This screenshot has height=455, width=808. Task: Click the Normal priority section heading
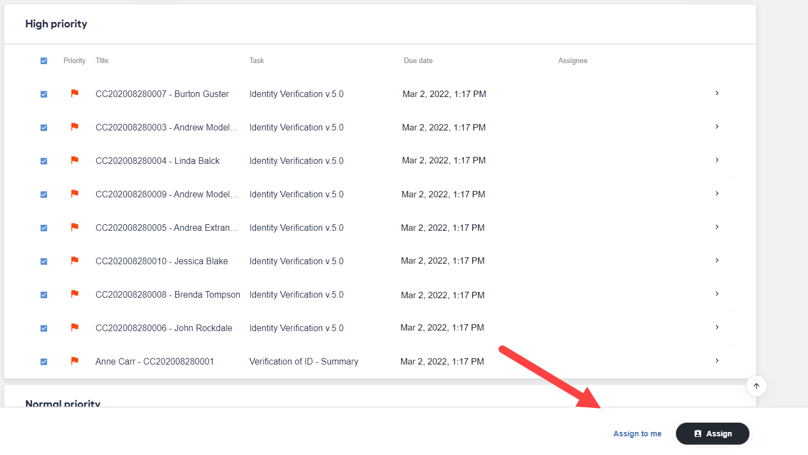point(62,403)
